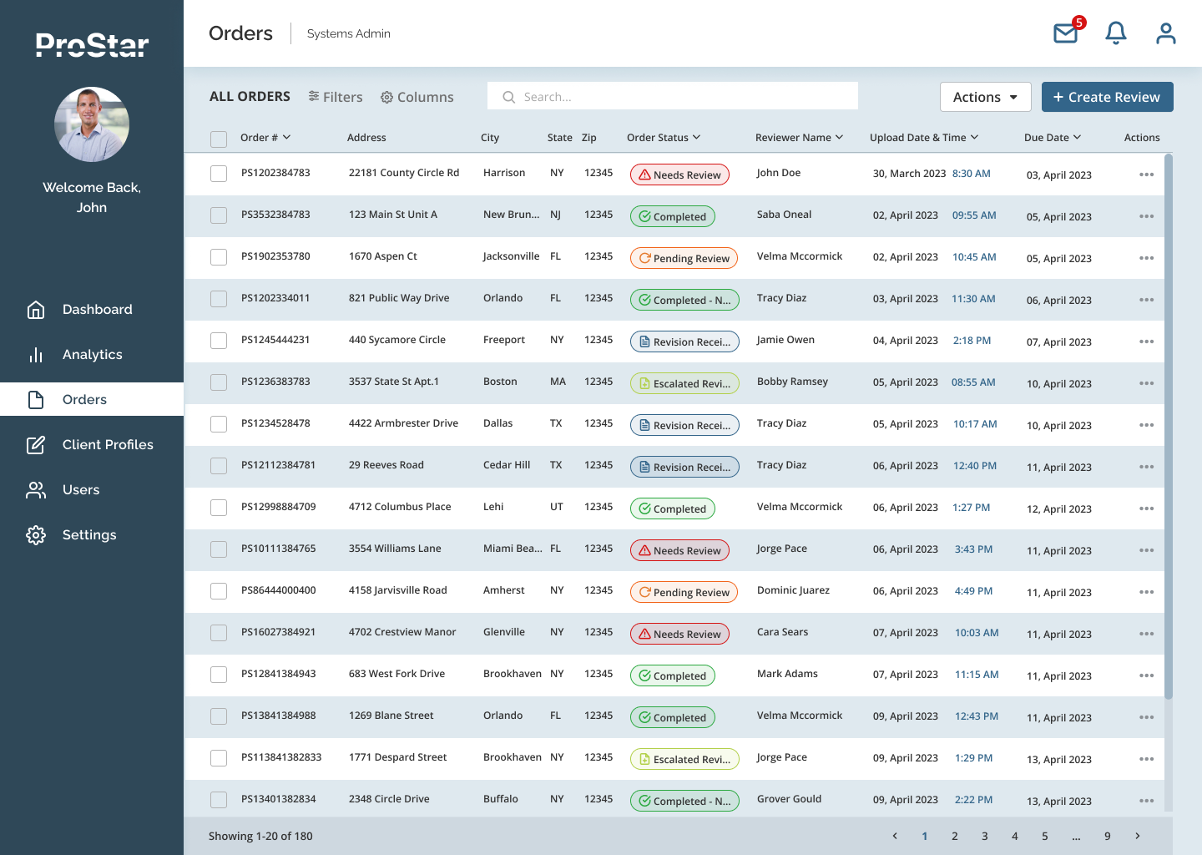The width and height of the screenshot is (1202, 855).
Task: Open the user account profile icon
Action: coord(1165,33)
